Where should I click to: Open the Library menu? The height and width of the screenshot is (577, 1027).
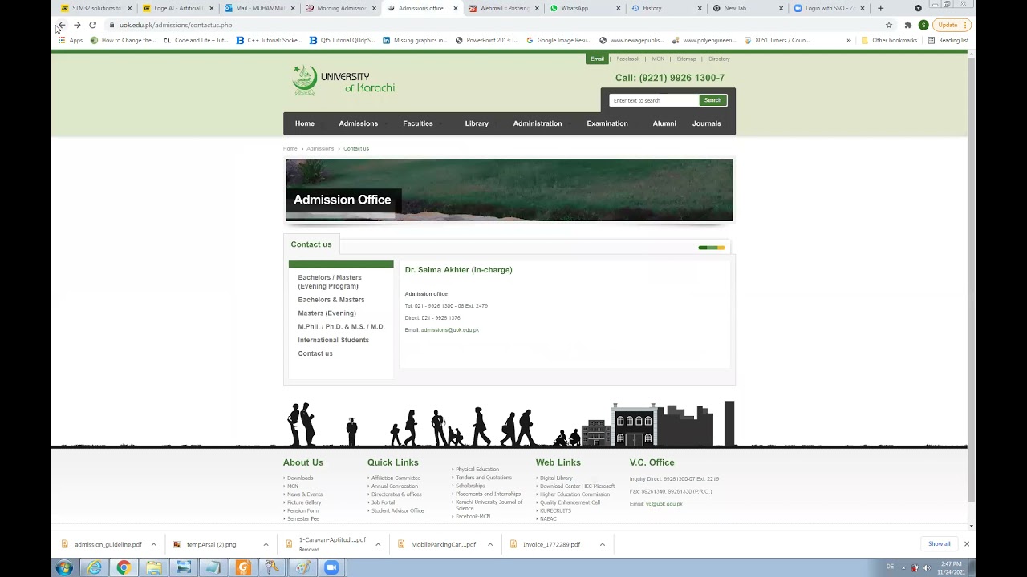[x=477, y=123]
